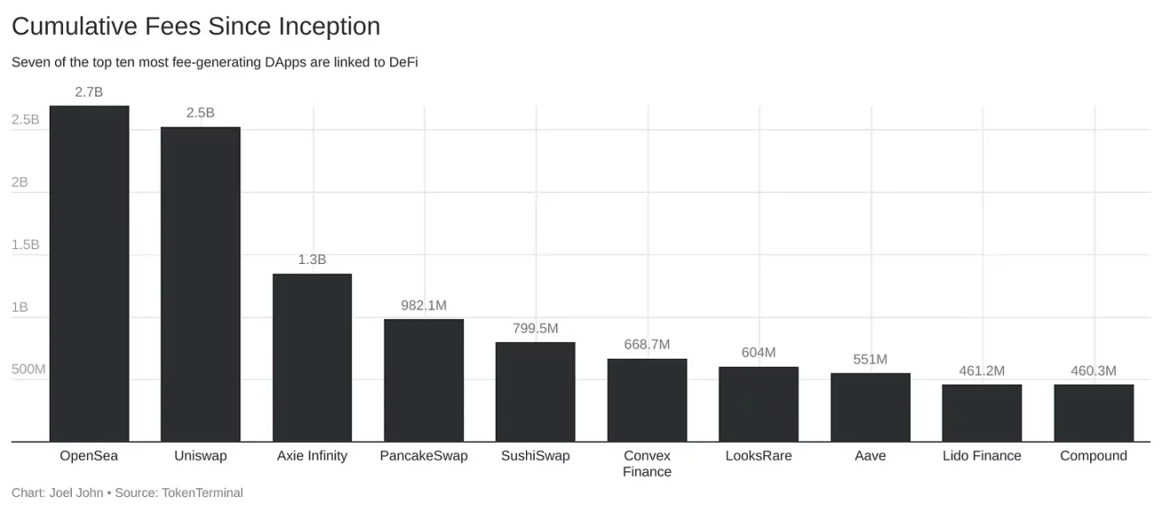This screenshot has width=1162, height=512.
Task: Click the Cumulative Fees Since Inception title
Action: [196, 27]
